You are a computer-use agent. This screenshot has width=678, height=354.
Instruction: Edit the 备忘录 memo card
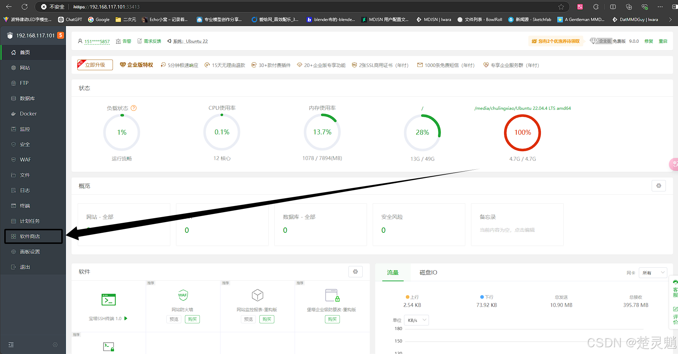coord(517,225)
